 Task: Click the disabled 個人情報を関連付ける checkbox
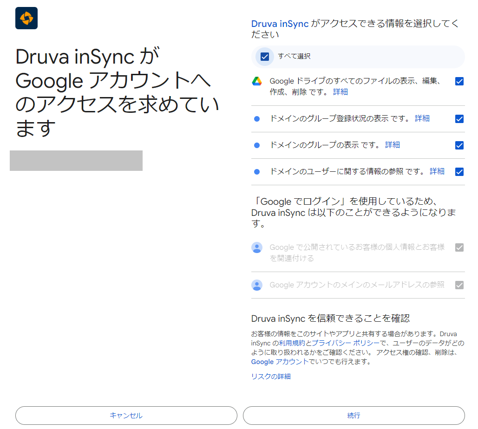pyautogui.click(x=459, y=247)
